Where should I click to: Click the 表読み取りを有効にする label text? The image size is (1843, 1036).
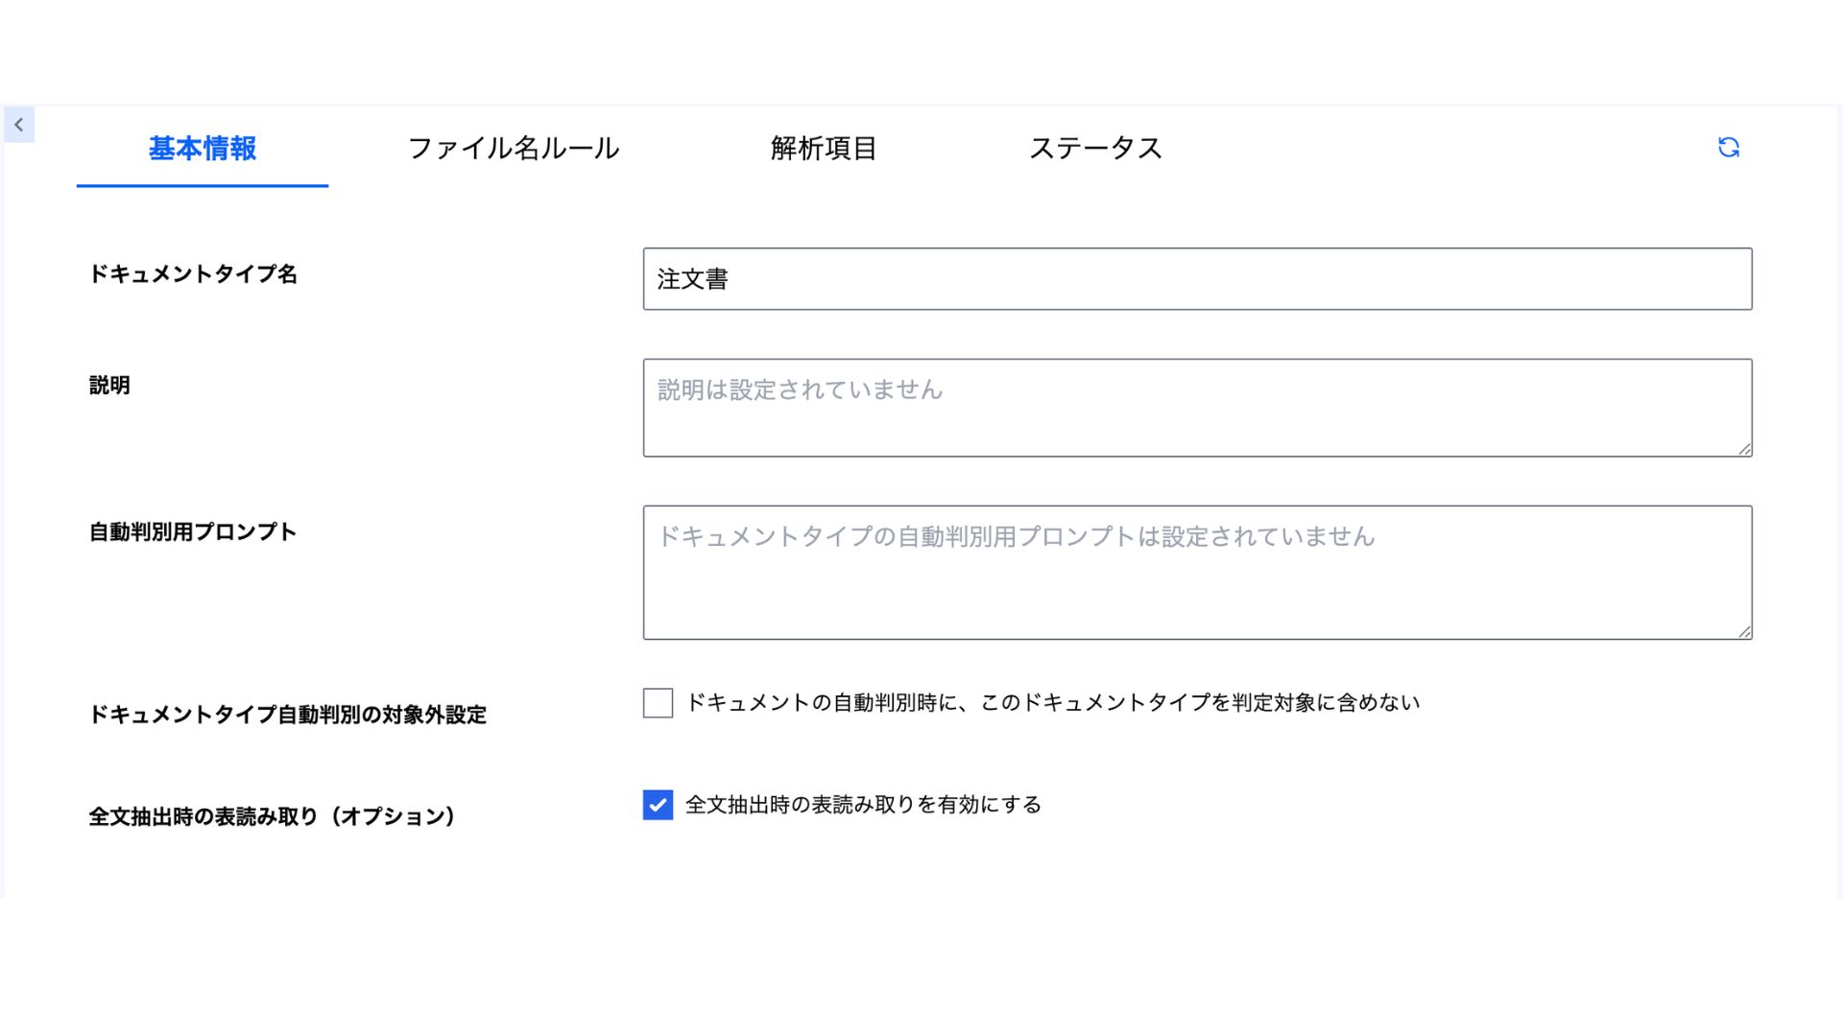click(863, 805)
